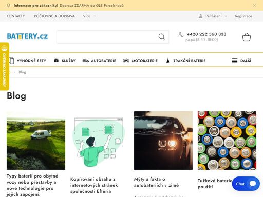Screen dimensions: 263x197
Task: Click the search magnifier icon
Action: point(162,37)
